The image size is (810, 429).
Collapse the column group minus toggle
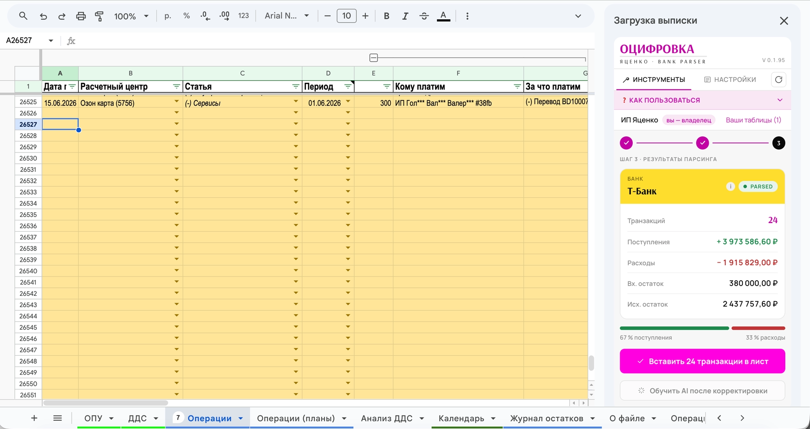point(373,58)
